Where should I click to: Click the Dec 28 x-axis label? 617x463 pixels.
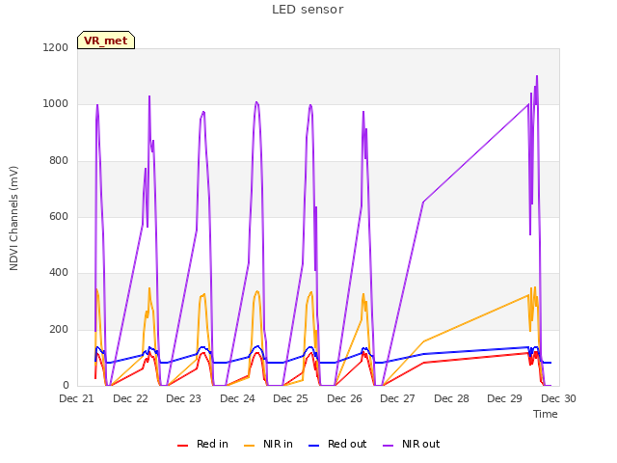click(x=451, y=398)
